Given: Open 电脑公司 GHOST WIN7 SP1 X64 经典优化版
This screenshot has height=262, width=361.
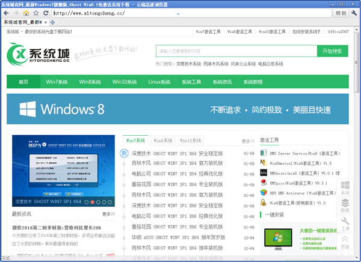Looking at the screenshot, I should coord(177,174).
